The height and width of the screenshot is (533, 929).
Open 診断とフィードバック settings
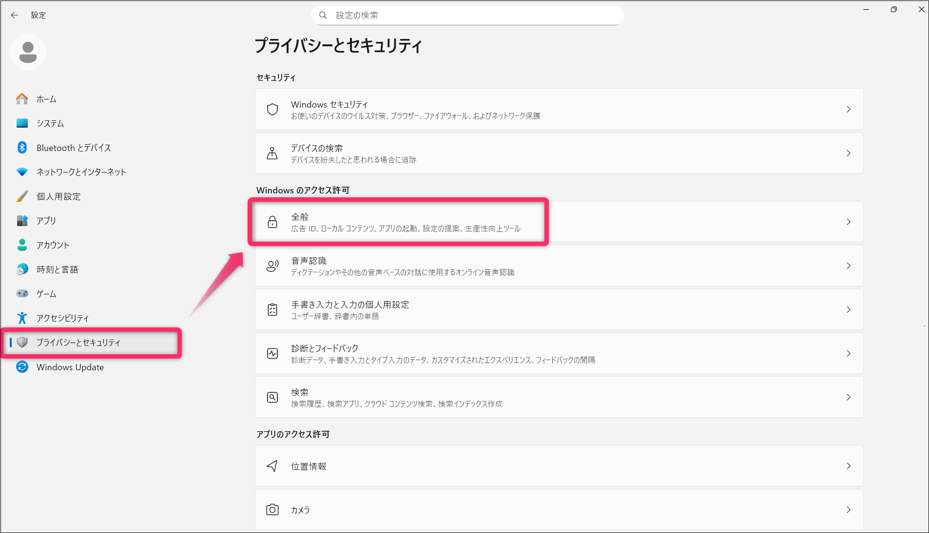coord(443,354)
